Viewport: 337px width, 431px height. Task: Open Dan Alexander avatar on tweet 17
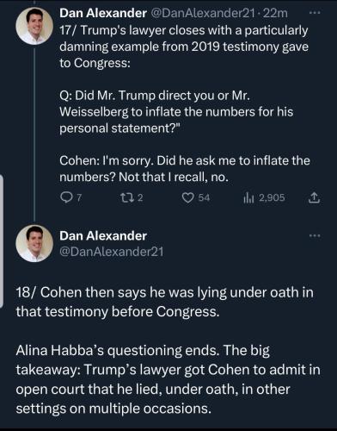click(34, 26)
